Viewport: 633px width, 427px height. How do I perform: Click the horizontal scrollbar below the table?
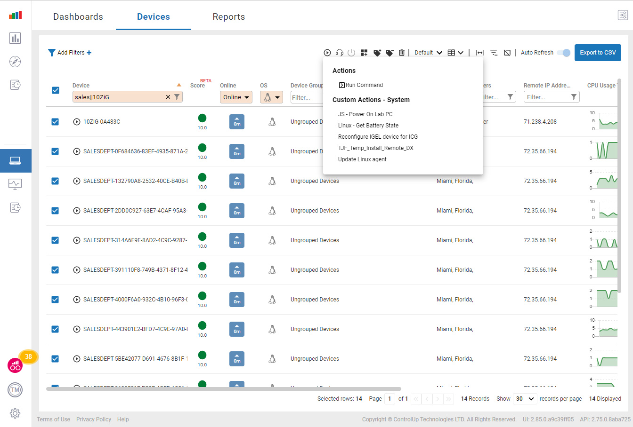pyautogui.click(x=224, y=389)
